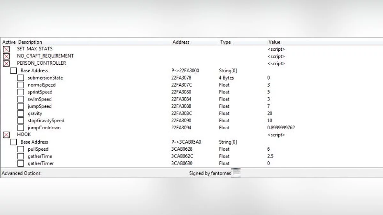Click the Address column header
Viewport: 383px width, 215px height.
point(181,42)
